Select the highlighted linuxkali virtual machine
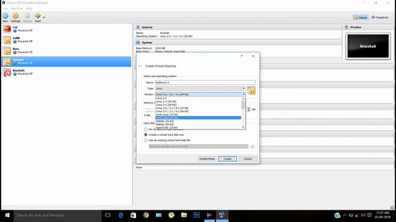Screen dimensions: 396x222 [x=66, y=62]
